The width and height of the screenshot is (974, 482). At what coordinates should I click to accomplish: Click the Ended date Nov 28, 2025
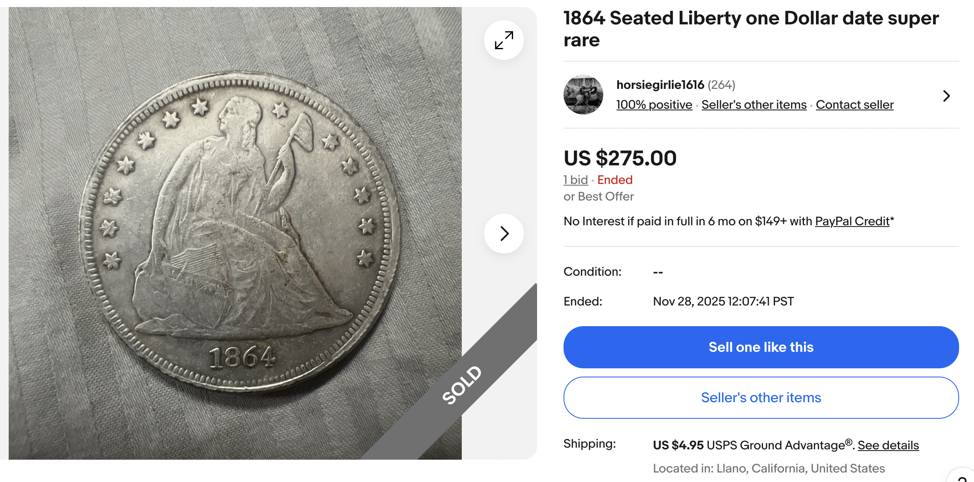point(723,301)
